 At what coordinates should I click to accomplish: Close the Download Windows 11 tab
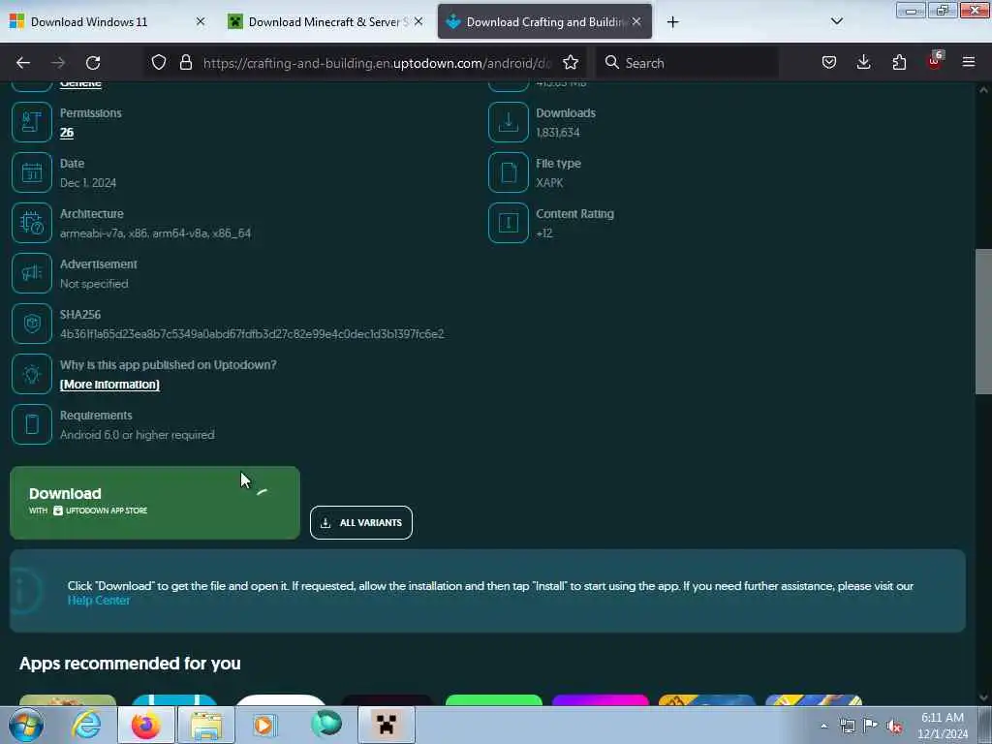click(x=201, y=21)
